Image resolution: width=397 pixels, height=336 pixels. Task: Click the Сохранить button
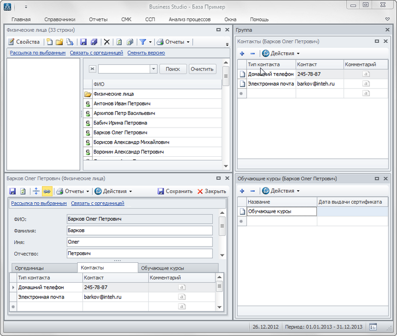pos(175,191)
